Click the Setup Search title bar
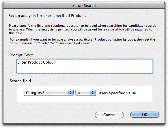This screenshot has height=128, width=168. pyautogui.click(x=84, y=5)
